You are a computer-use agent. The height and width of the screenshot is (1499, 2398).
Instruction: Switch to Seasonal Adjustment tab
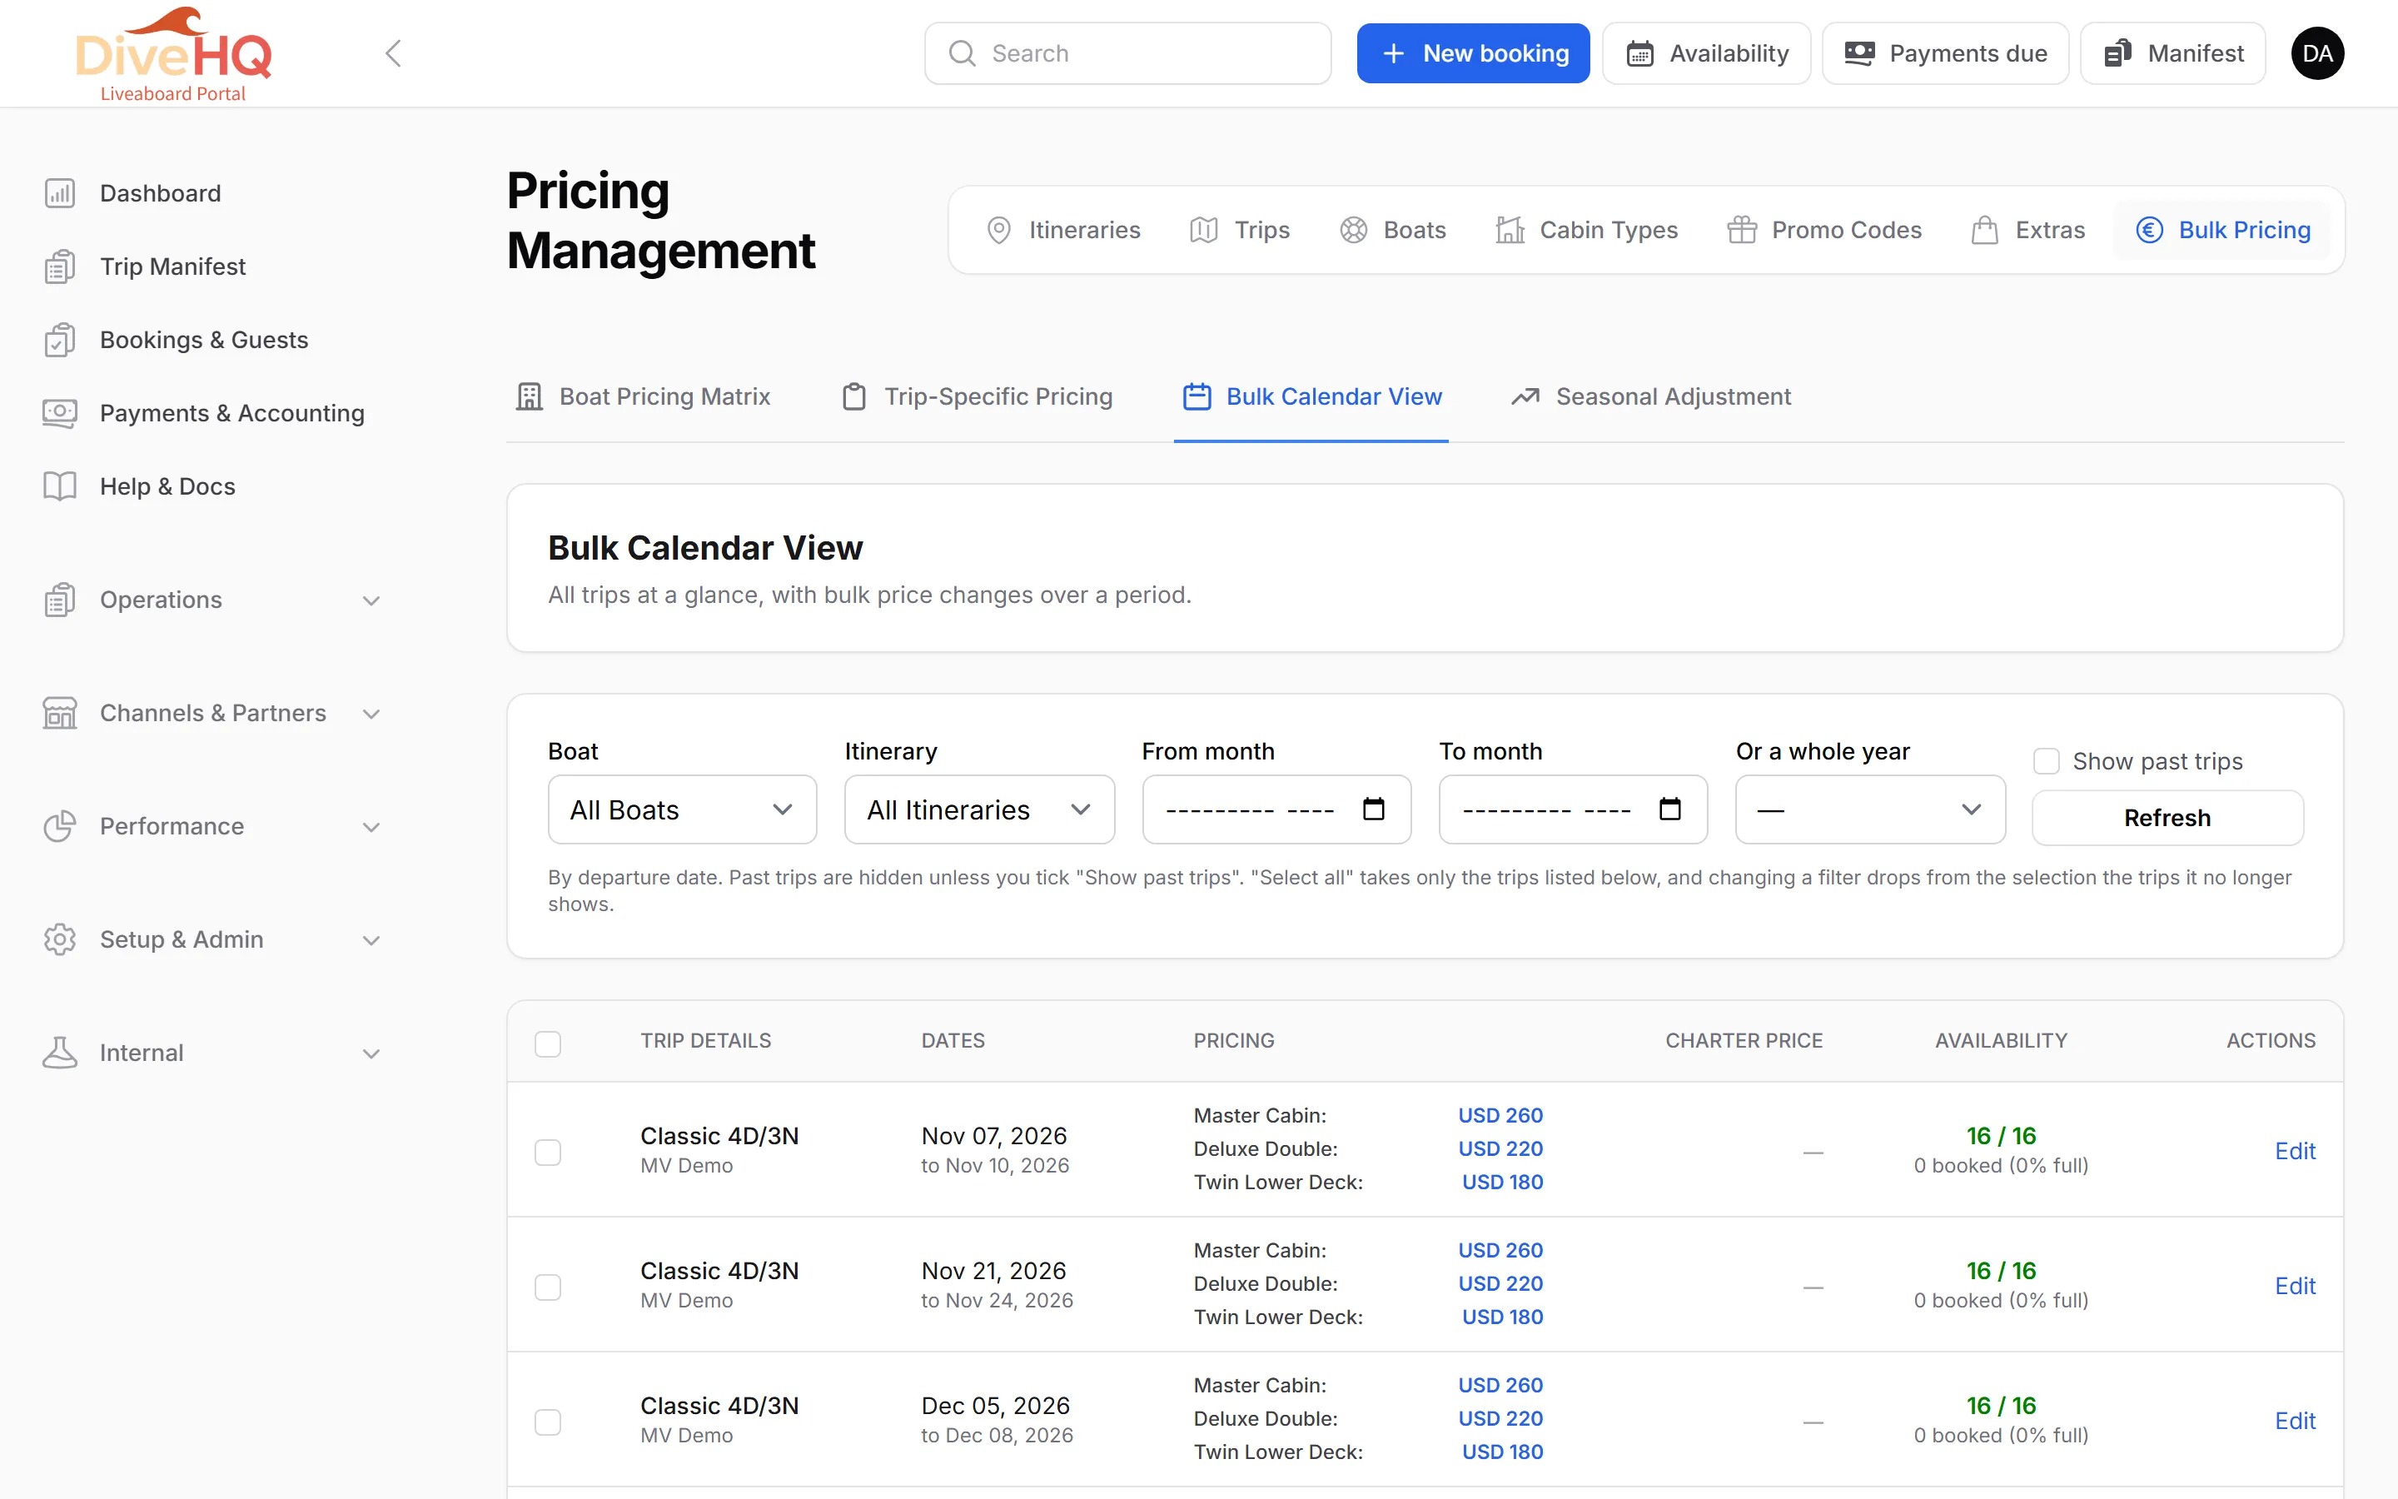(x=1651, y=396)
